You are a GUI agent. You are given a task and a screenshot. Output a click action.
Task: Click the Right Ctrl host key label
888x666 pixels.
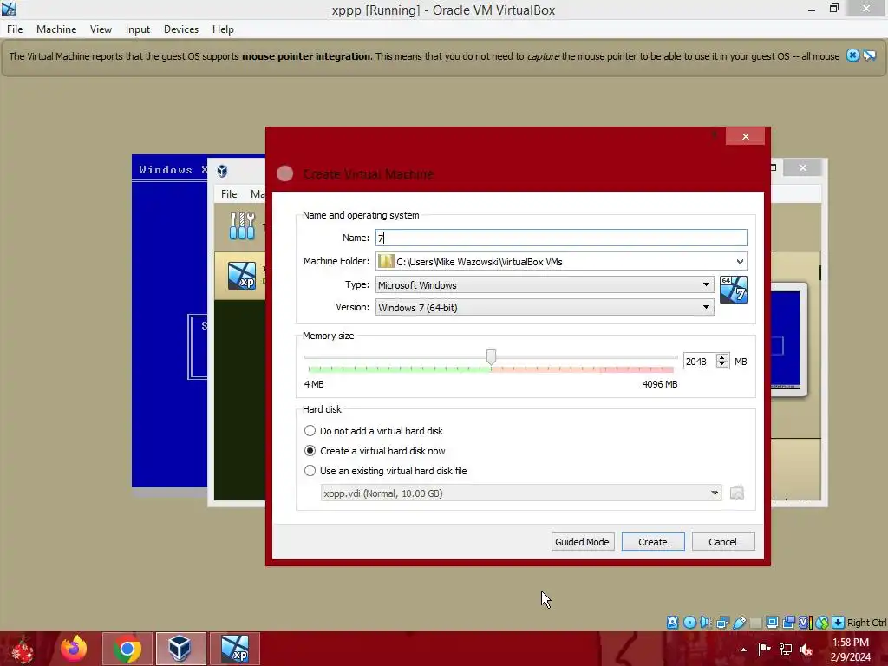(x=866, y=623)
